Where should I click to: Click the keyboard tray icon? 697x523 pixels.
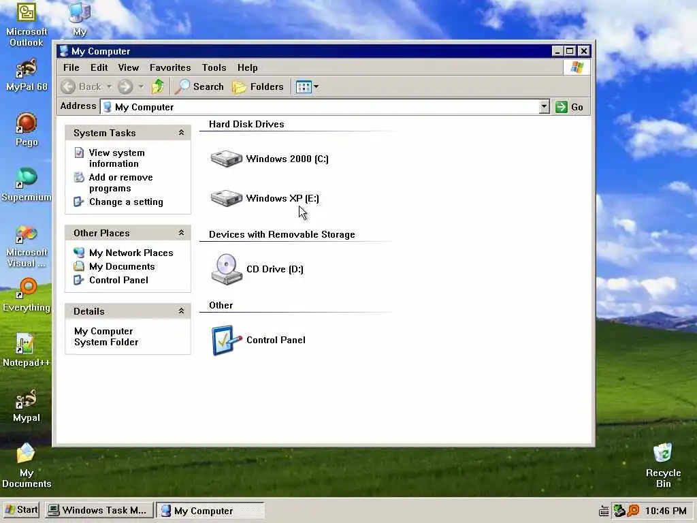pos(604,511)
